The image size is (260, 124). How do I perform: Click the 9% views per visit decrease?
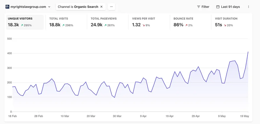pyautogui.click(x=146, y=25)
